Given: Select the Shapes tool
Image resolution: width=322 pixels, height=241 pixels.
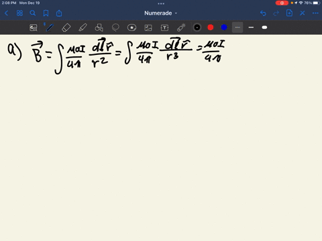Looking at the screenshot, I should click(99, 27).
